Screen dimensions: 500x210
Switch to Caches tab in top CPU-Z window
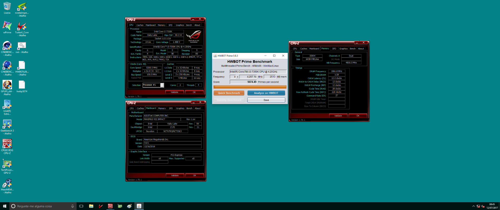click(140, 25)
